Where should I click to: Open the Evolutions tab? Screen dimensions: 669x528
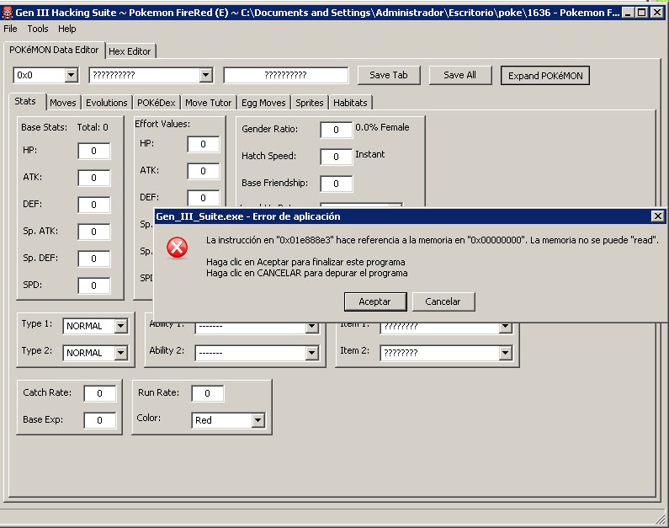point(107,103)
